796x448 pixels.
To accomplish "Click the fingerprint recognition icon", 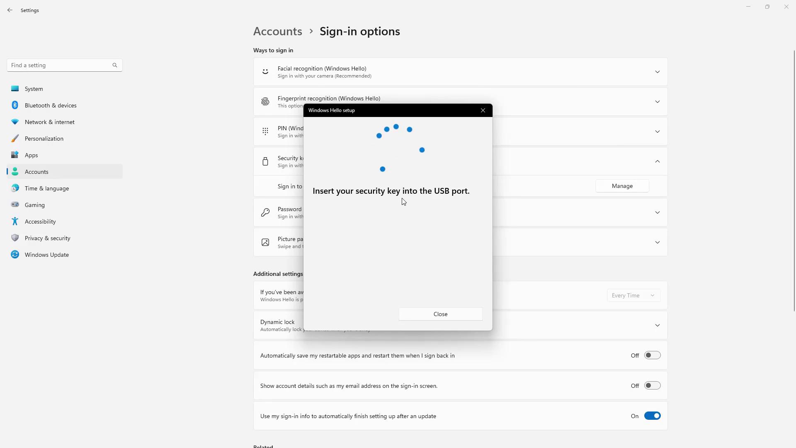I will [x=265, y=102].
